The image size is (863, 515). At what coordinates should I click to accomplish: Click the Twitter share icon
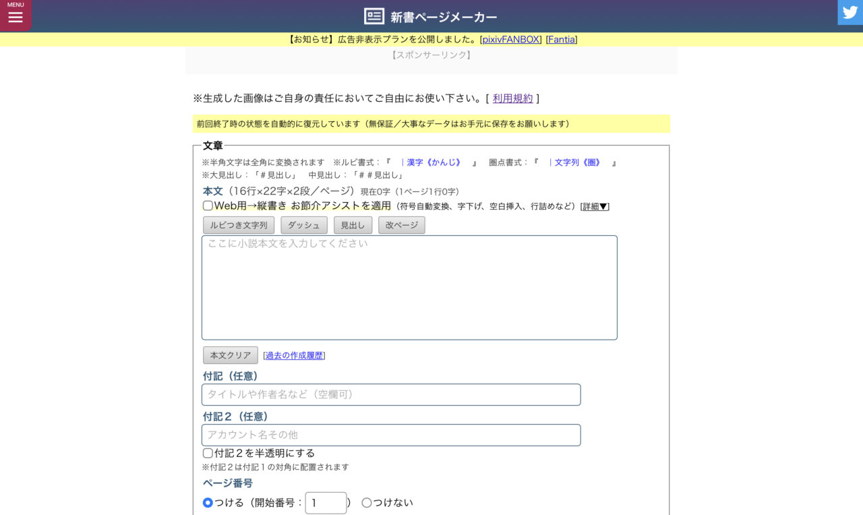(x=850, y=12)
